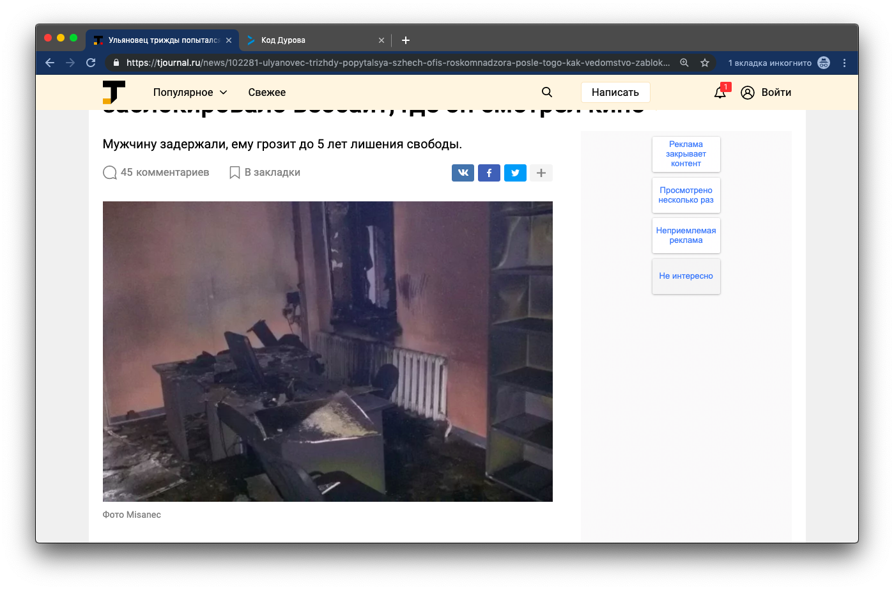Close the Ульяновец трижды tab
Viewport: 894px width, 590px height.
229,40
